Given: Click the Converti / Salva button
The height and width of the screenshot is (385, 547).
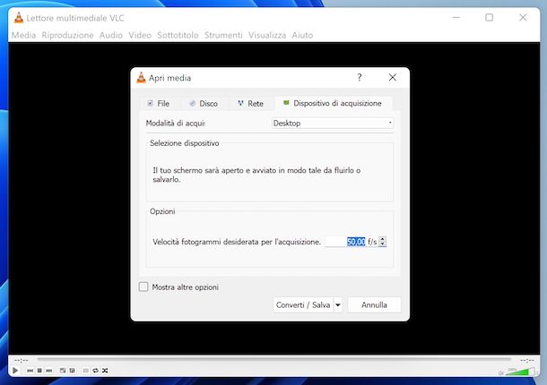Looking at the screenshot, I should coord(303,304).
